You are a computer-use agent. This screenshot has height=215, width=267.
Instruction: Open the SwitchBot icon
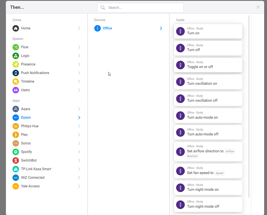[16, 160]
